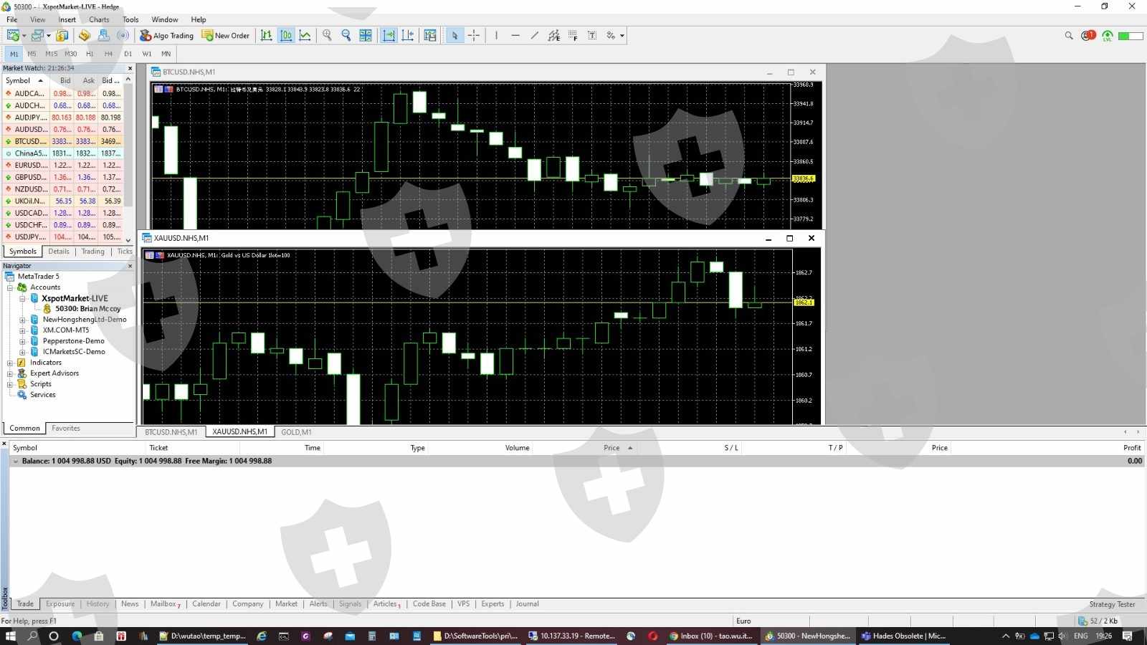Image resolution: width=1147 pixels, height=645 pixels.
Task: Click the green connection status icon
Action: (1108, 35)
